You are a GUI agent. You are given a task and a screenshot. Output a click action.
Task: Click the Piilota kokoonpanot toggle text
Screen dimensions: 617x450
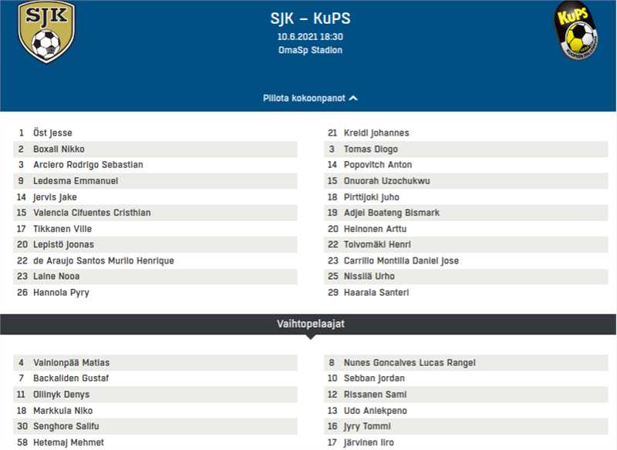tap(304, 99)
